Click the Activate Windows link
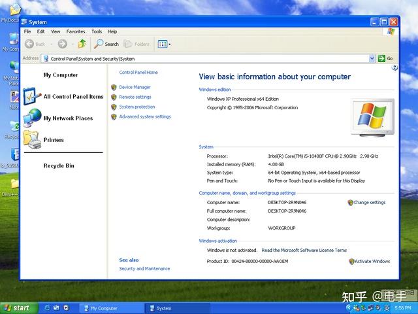The width and height of the screenshot is (418, 314). pyautogui.click(x=372, y=262)
